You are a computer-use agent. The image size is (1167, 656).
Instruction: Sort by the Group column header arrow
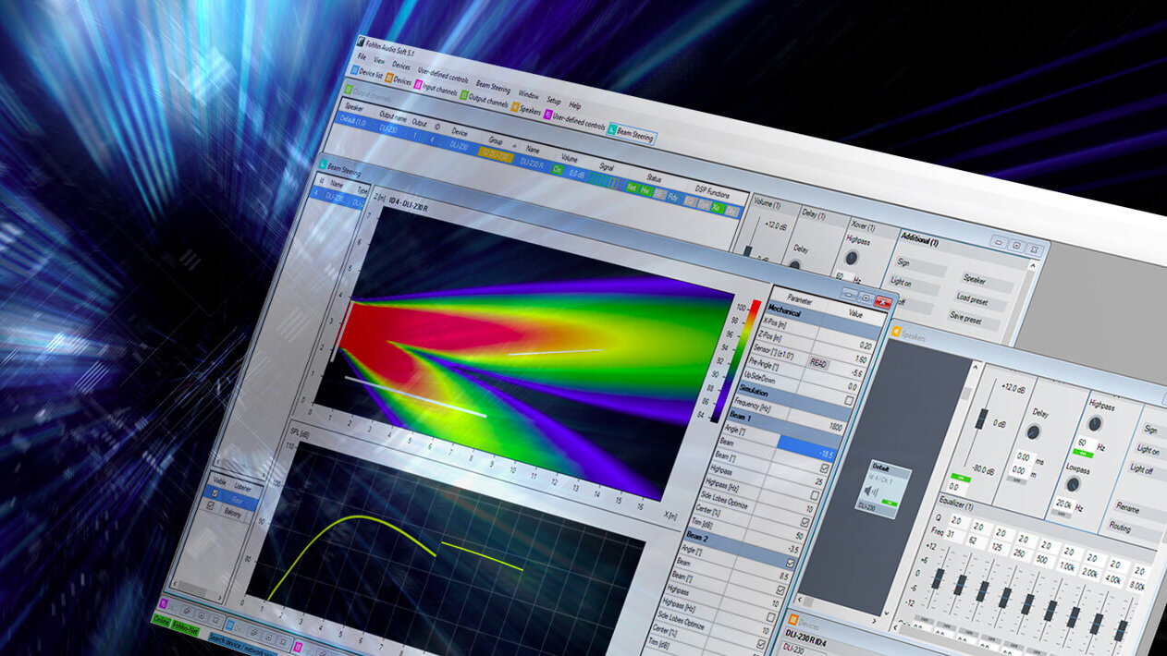tap(514, 146)
